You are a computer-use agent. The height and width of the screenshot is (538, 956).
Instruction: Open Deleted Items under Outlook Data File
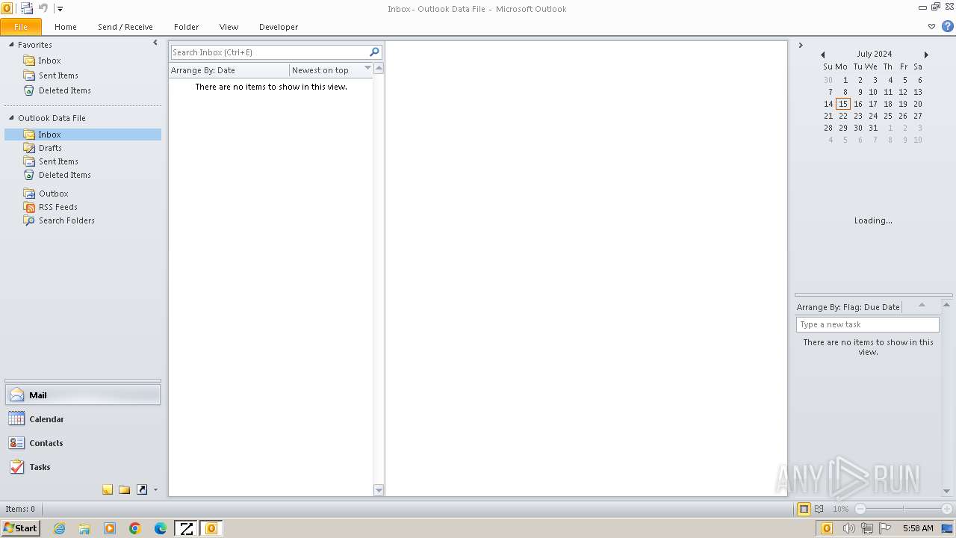tap(65, 175)
